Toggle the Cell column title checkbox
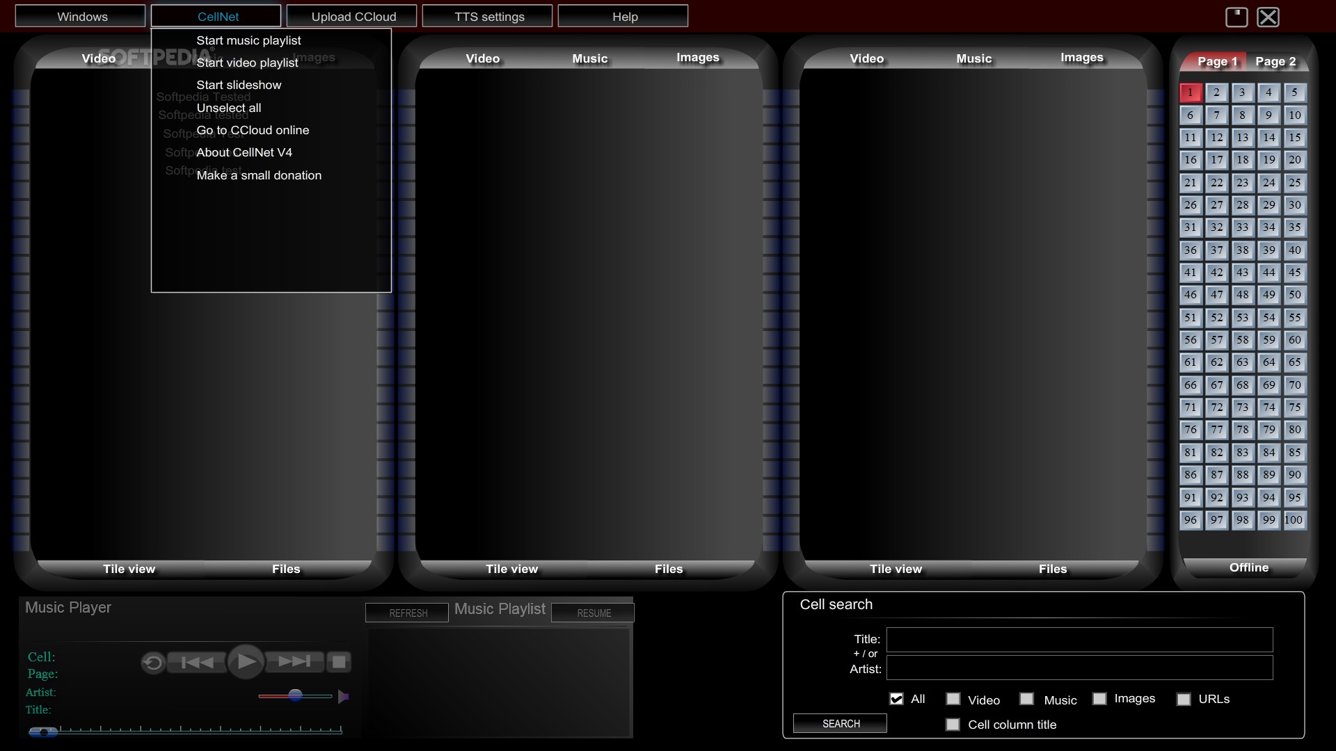Viewport: 1336px width, 751px height. click(953, 725)
